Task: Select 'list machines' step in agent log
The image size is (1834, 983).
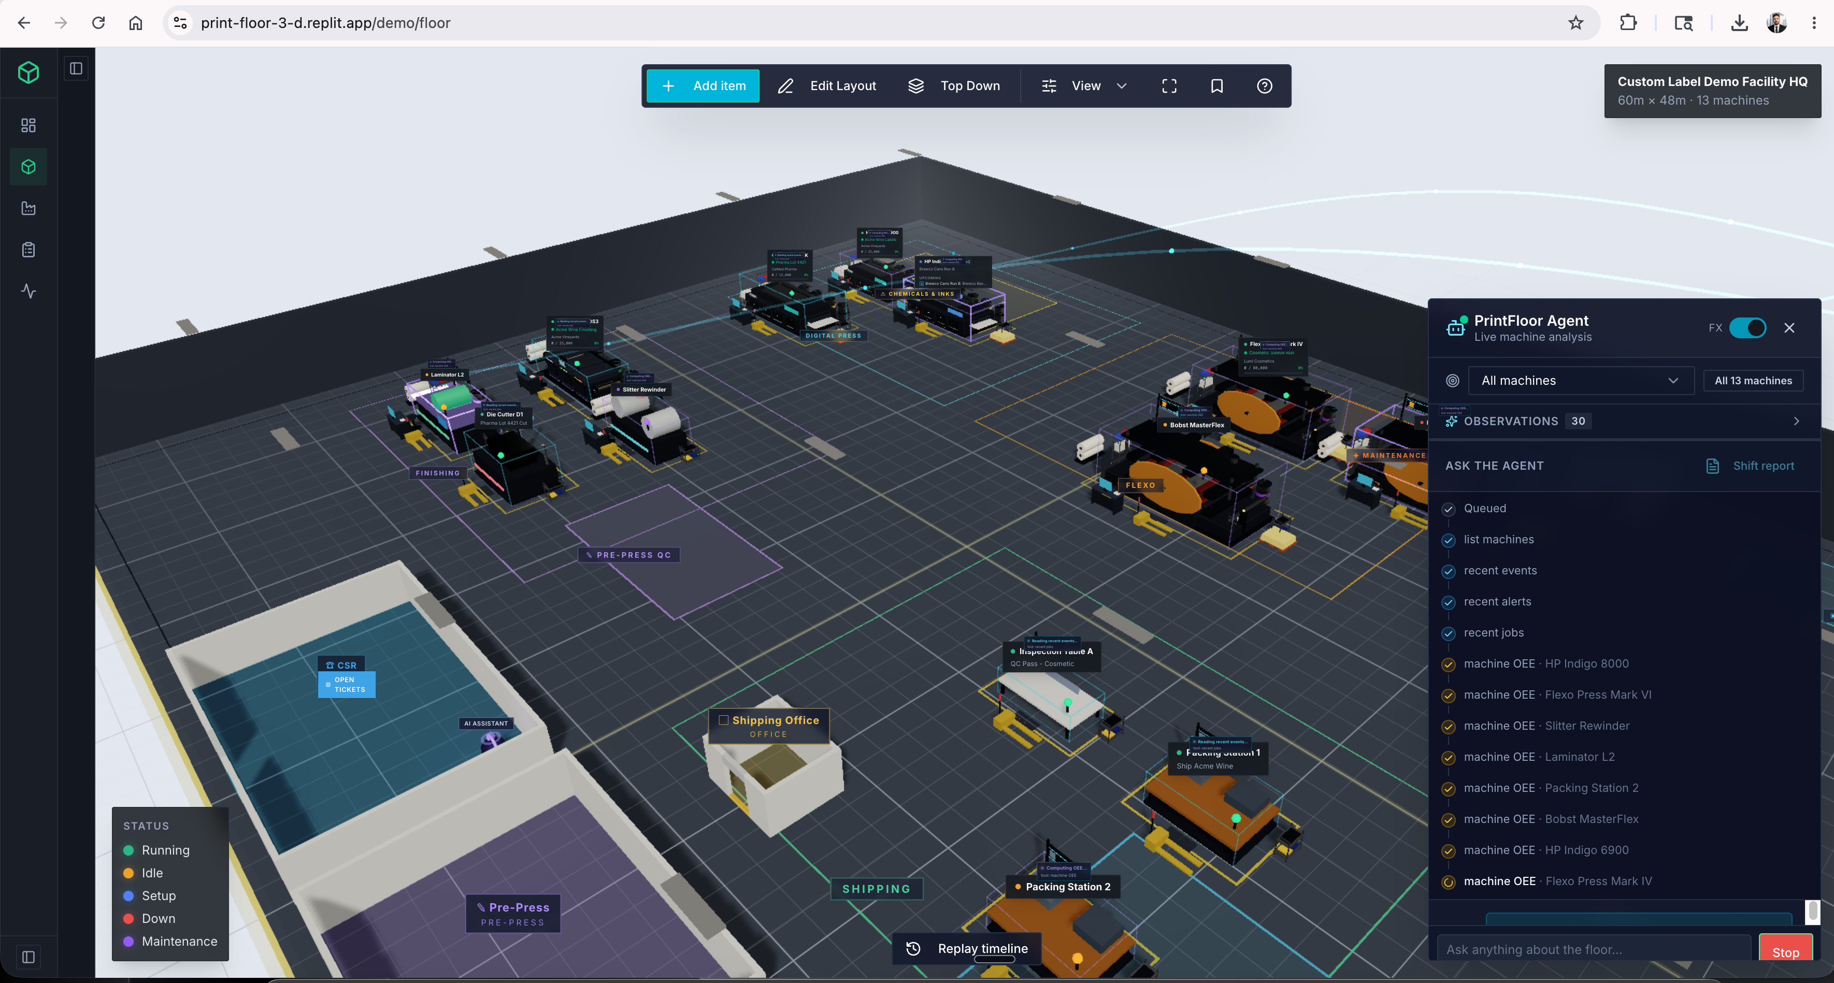Action: pos(1499,540)
